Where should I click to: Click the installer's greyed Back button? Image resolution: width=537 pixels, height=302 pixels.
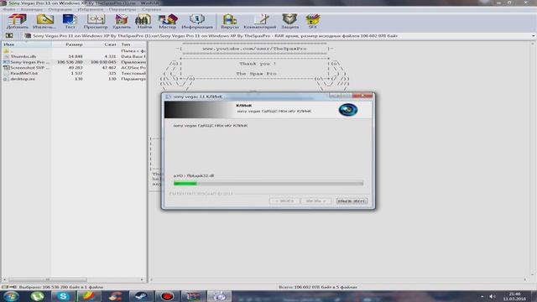tap(284, 200)
